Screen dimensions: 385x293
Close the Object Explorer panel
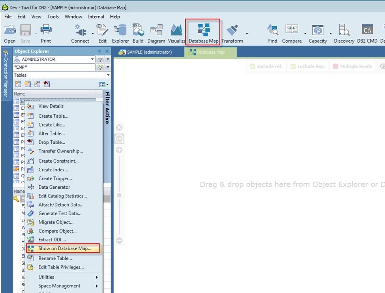click(x=107, y=51)
